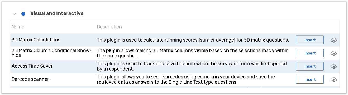Image resolution: width=348 pixels, height=95 pixels.
Task: Click the description text for Barcode scanner
Action: 186,79
